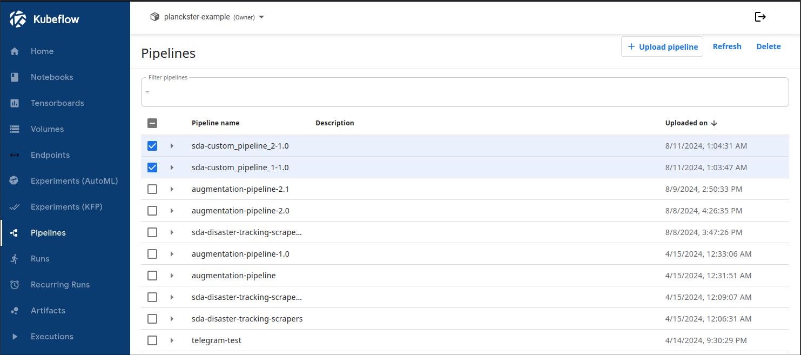Click the namespace cube icon
Viewport: 801px width, 355px height.
pyautogui.click(x=155, y=17)
